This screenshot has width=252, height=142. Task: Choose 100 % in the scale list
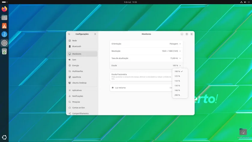point(180,71)
